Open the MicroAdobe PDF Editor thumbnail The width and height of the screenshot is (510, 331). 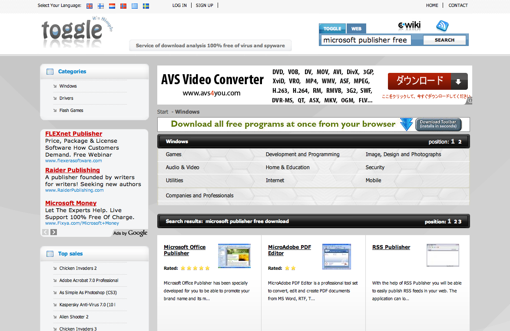tap(337, 257)
